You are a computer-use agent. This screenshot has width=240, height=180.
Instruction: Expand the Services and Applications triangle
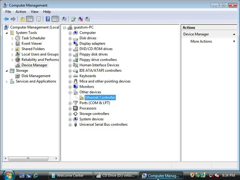7,82
